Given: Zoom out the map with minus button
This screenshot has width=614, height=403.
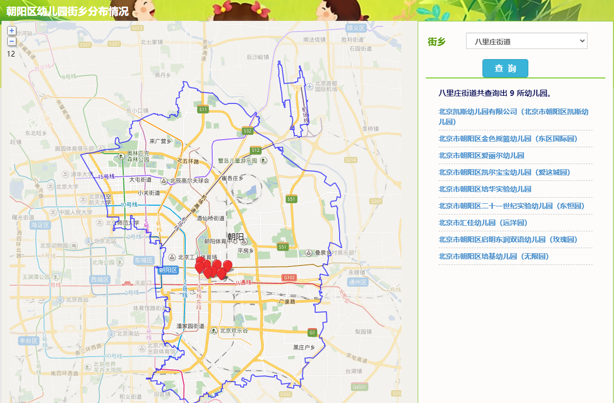Looking at the screenshot, I should point(11,41).
